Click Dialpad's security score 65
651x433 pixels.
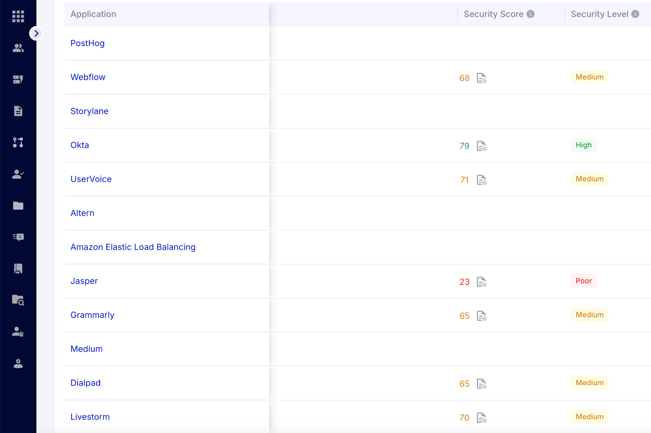point(465,384)
